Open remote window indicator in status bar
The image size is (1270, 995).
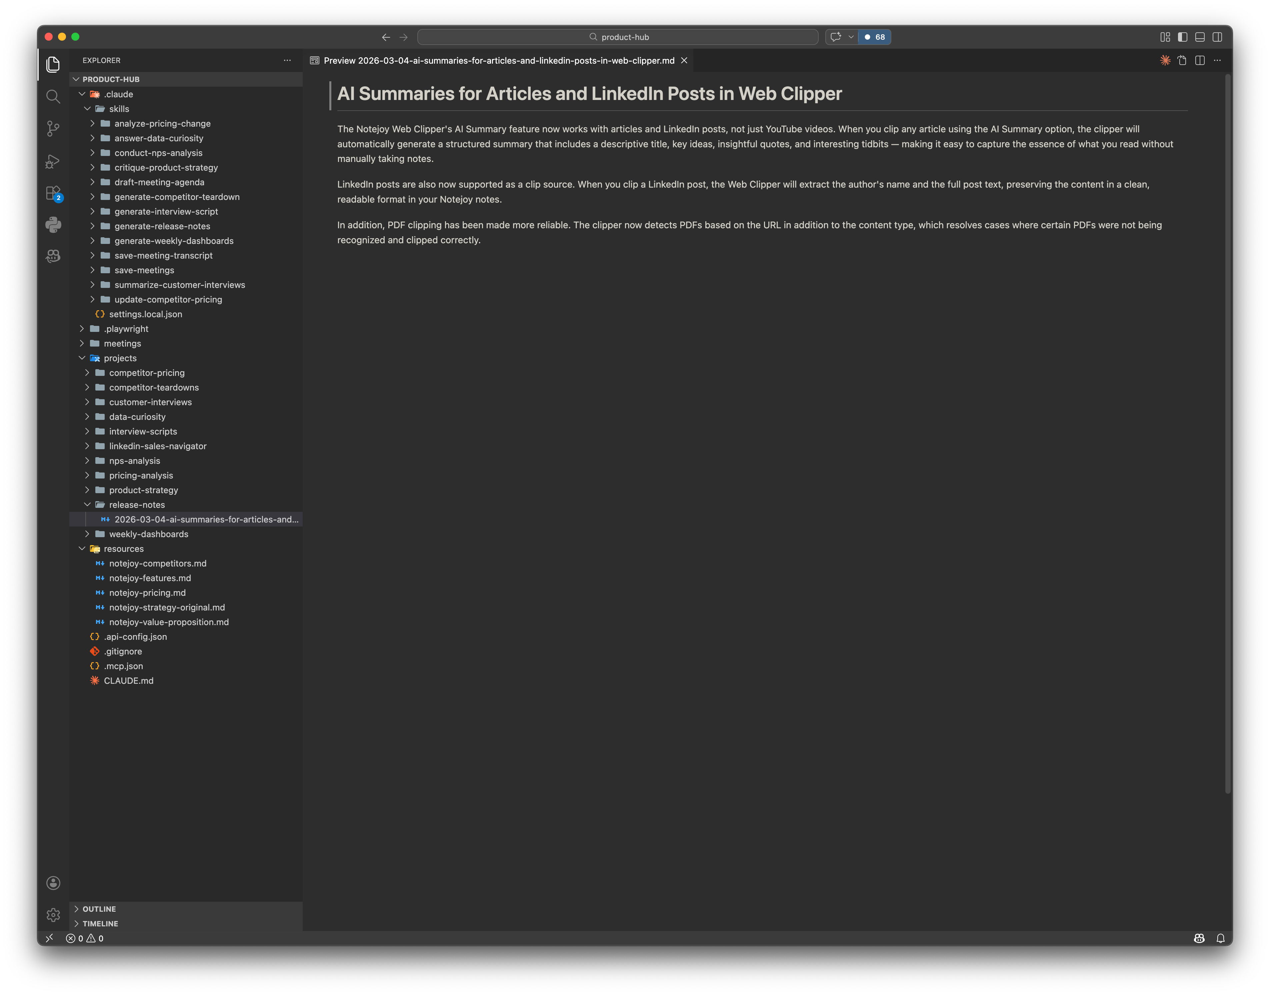pos(50,938)
